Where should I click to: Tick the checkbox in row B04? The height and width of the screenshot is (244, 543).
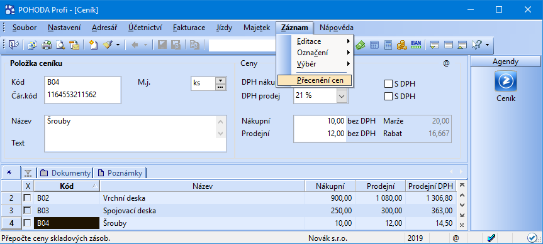[27, 223]
